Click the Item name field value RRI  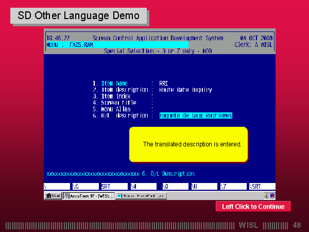(x=164, y=83)
